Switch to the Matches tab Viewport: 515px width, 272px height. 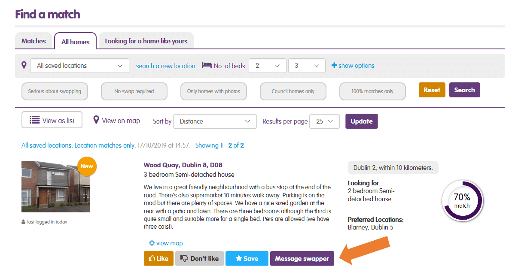34,41
